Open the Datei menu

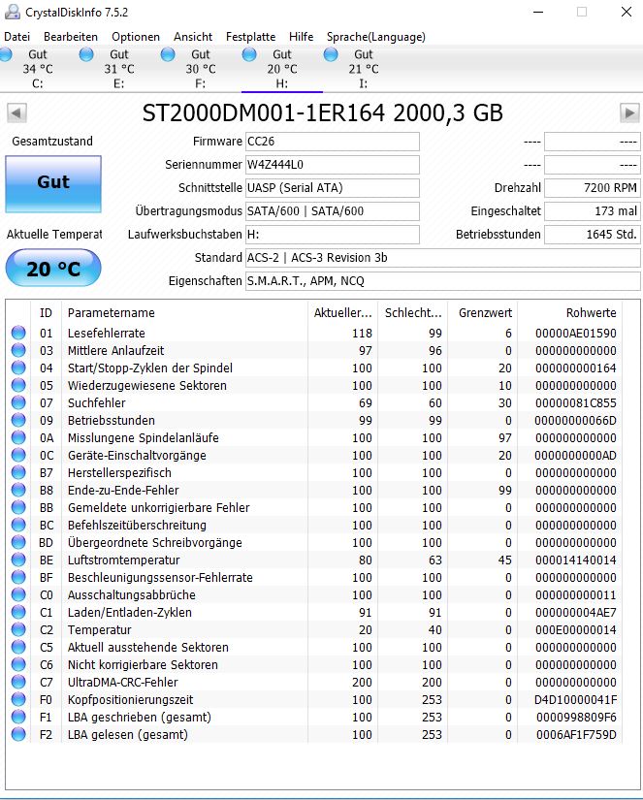(16, 37)
